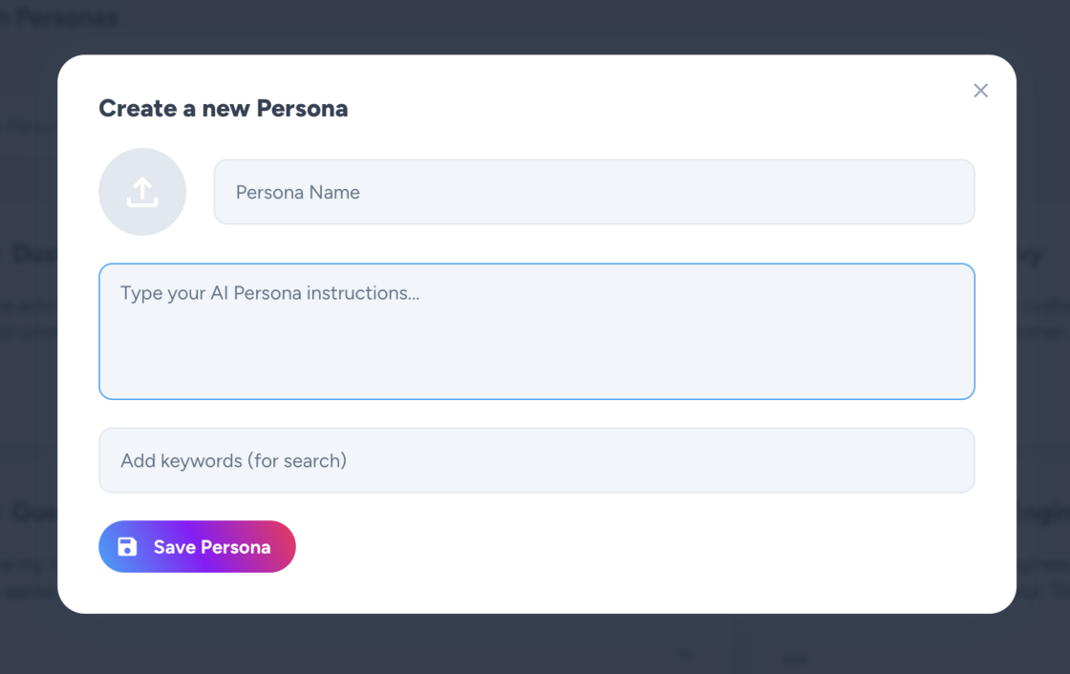This screenshot has height=674, width=1070.
Task: Close the Create a new Persona dialog
Action: pyautogui.click(x=980, y=91)
